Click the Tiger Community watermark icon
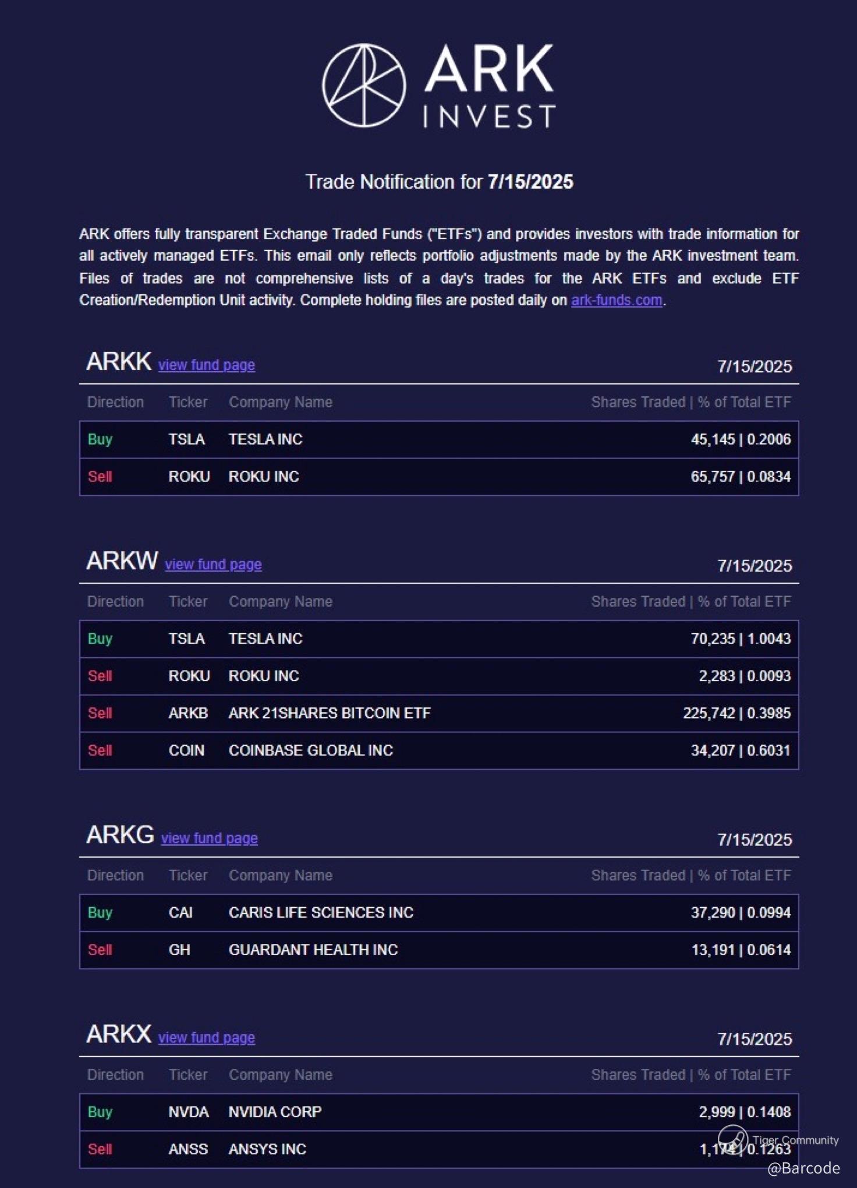Viewport: 857px width, 1188px height. [732, 1139]
